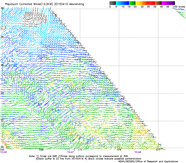Click the legend tick label 10
186x163 pixels.
pyautogui.click(x=123, y=7)
